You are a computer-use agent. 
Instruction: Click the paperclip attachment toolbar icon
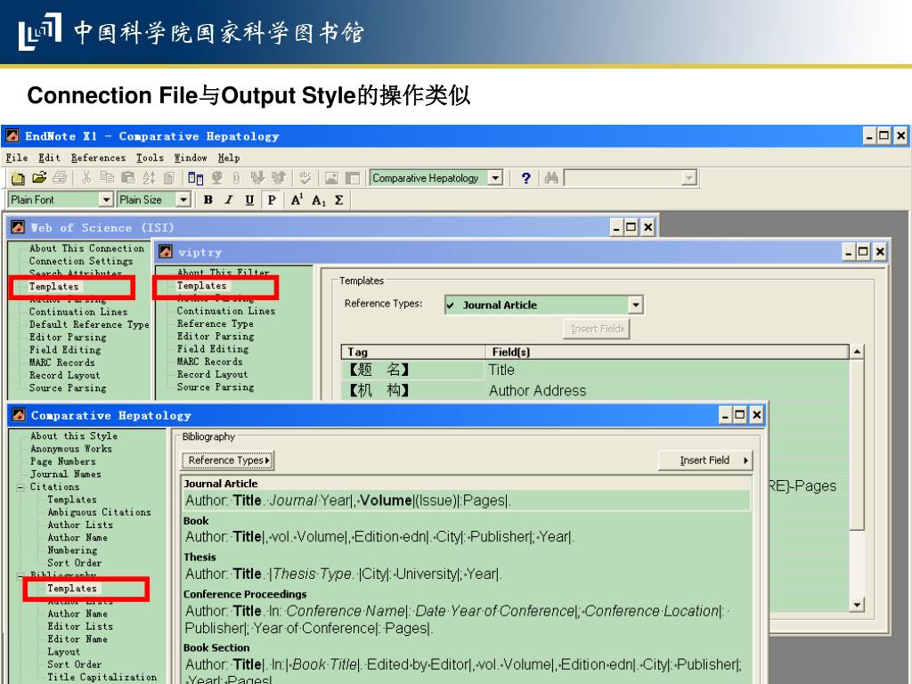pyautogui.click(x=236, y=177)
